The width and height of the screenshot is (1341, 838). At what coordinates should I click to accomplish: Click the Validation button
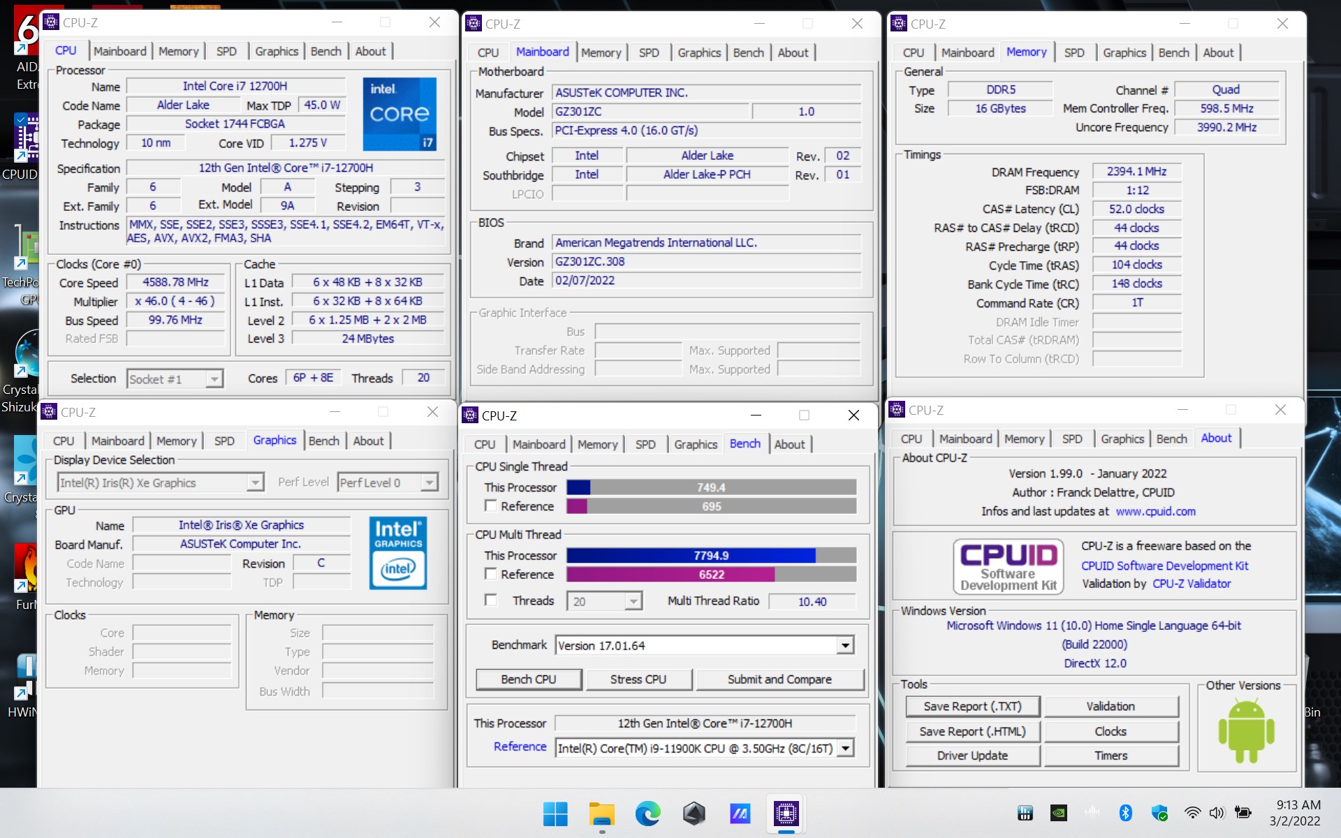[x=1111, y=707]
